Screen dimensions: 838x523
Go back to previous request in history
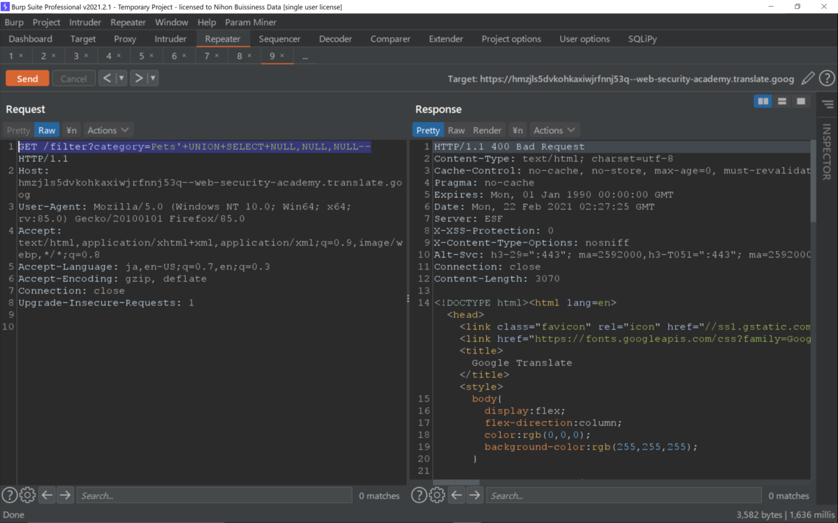(x=107, y=78)
